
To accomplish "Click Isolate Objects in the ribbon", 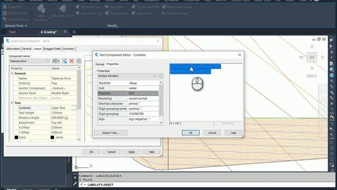I will click(16, 20).
